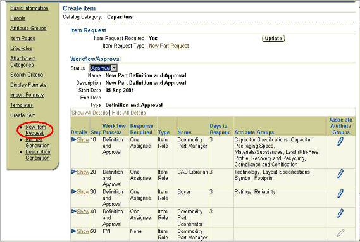Click Show link for step 10
The width and height of the screenshot is (360, 242).
tap(83, 140)
